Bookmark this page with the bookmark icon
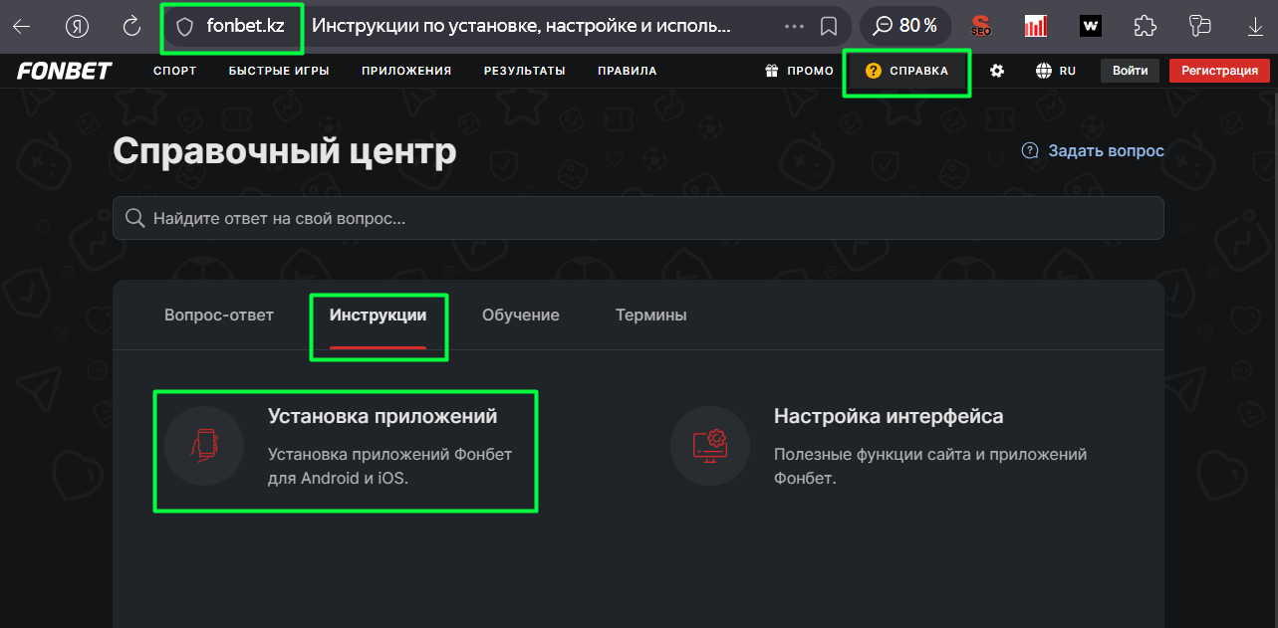The height and width of the screenshot is (628, 1278). pyautogui.click(x=829, y=27)
